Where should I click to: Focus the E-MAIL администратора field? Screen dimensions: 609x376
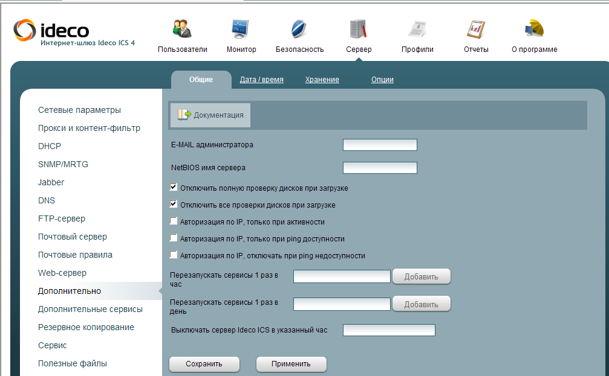pyautogui.click(x=380, y=145)
